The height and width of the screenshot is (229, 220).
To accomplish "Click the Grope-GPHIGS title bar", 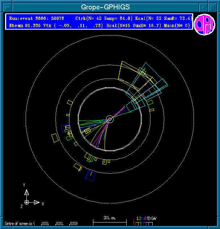I will (105, 7).
